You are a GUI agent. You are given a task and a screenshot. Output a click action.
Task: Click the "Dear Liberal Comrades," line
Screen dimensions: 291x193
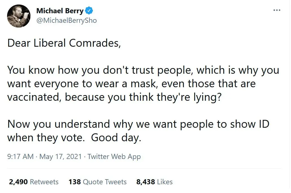tap(64, 43)
